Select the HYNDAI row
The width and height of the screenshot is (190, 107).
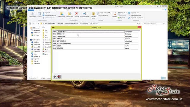point(95,39)
